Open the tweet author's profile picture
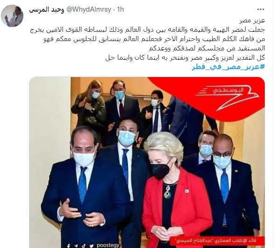This screenshot has height=248, width=275. (x=12, y=16)
